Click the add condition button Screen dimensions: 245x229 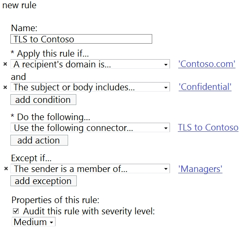(43, 100)
